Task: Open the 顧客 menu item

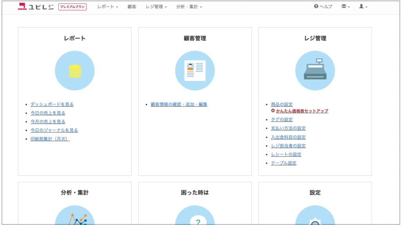Action: pos(132,7)
